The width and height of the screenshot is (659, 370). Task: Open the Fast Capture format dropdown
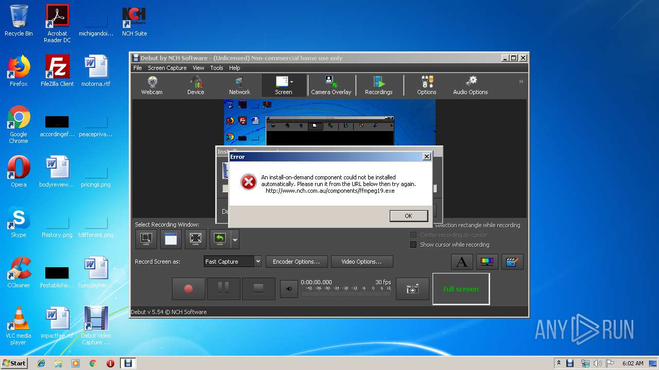click(233, 262)
